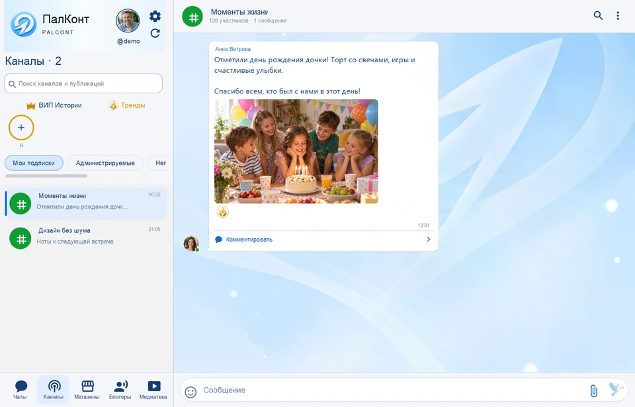
Task: Click the green hash icon of Моменты жизни row
Action: [x=21, y=204]
